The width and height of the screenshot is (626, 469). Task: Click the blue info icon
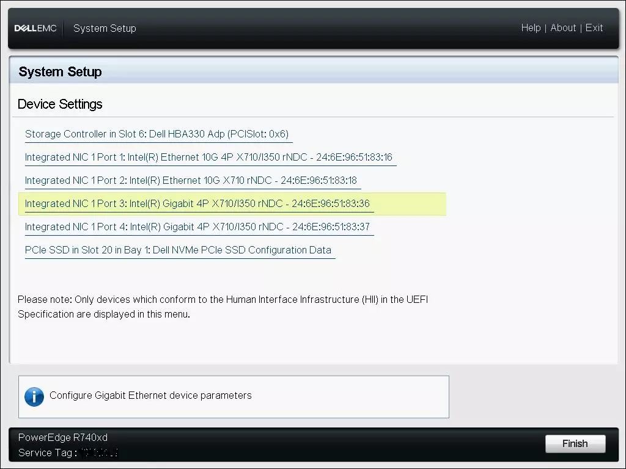click(x=34, y=397)
